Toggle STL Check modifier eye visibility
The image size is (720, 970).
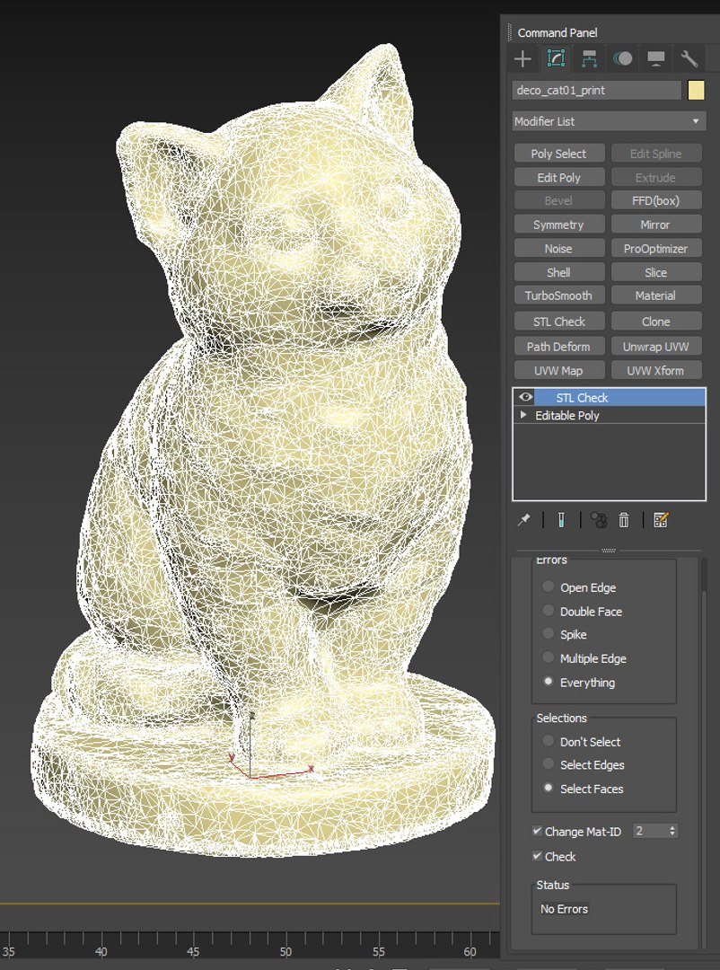(526, 397)
